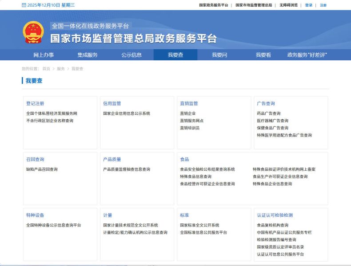Click 注册 link at top right

323,5
